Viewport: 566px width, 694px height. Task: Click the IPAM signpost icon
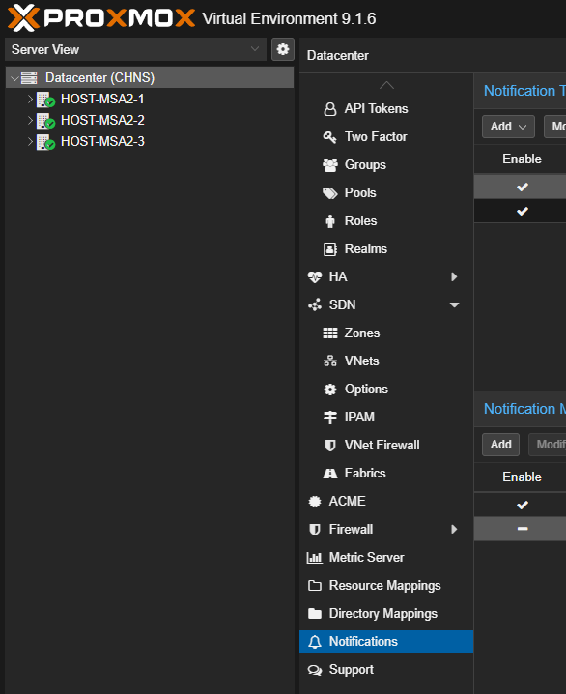tap(330, 418)
